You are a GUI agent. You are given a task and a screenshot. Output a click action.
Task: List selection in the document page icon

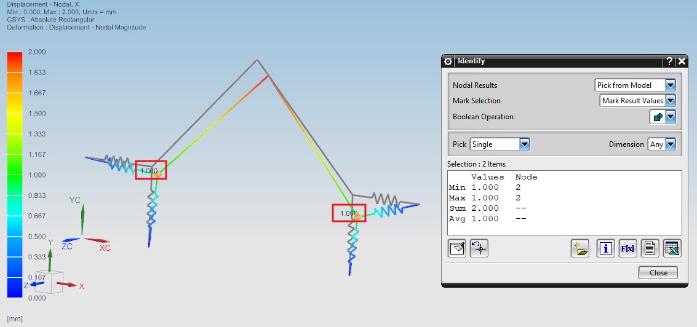tap(650, 248)
